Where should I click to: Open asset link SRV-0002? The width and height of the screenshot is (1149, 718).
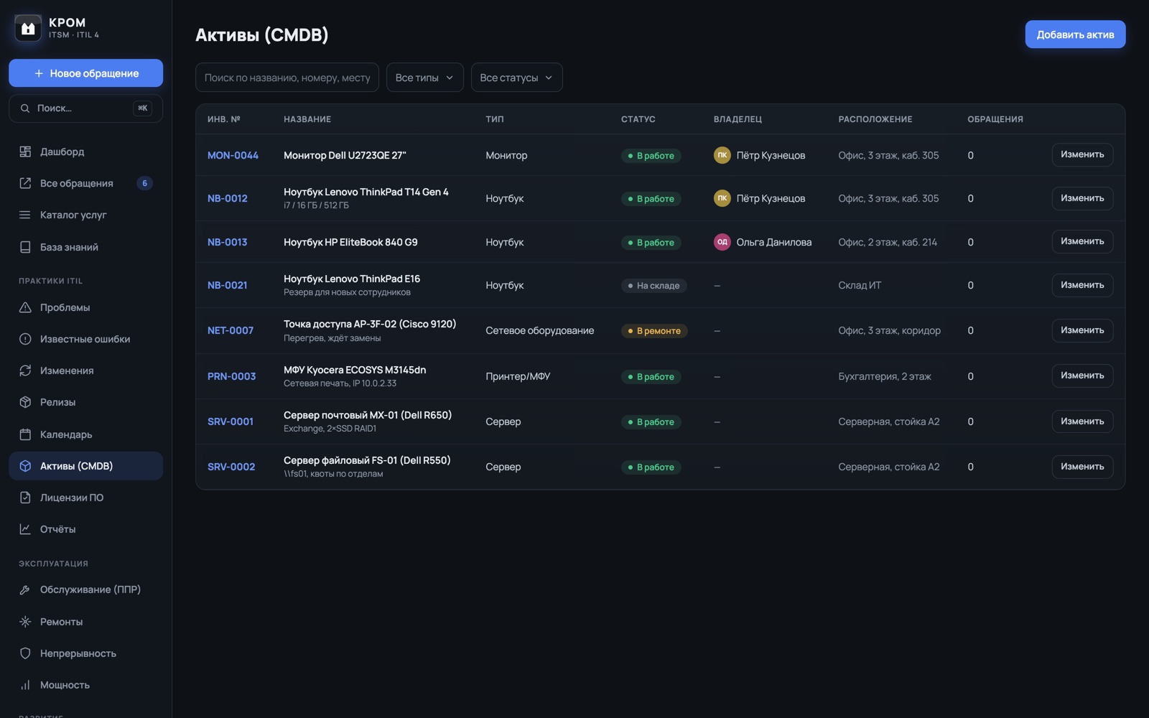[x=231, y=467]
